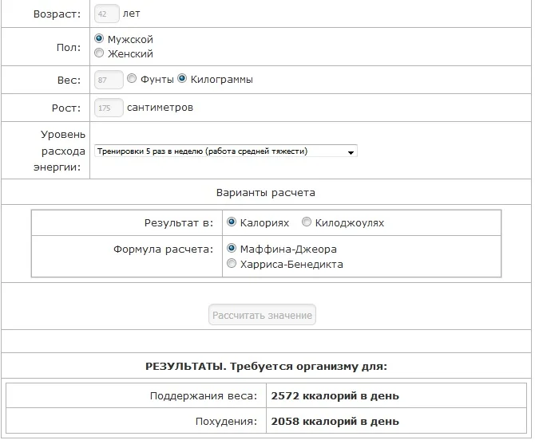Open the energy expenditure level dropdown
535x444 pixels.
225,151
